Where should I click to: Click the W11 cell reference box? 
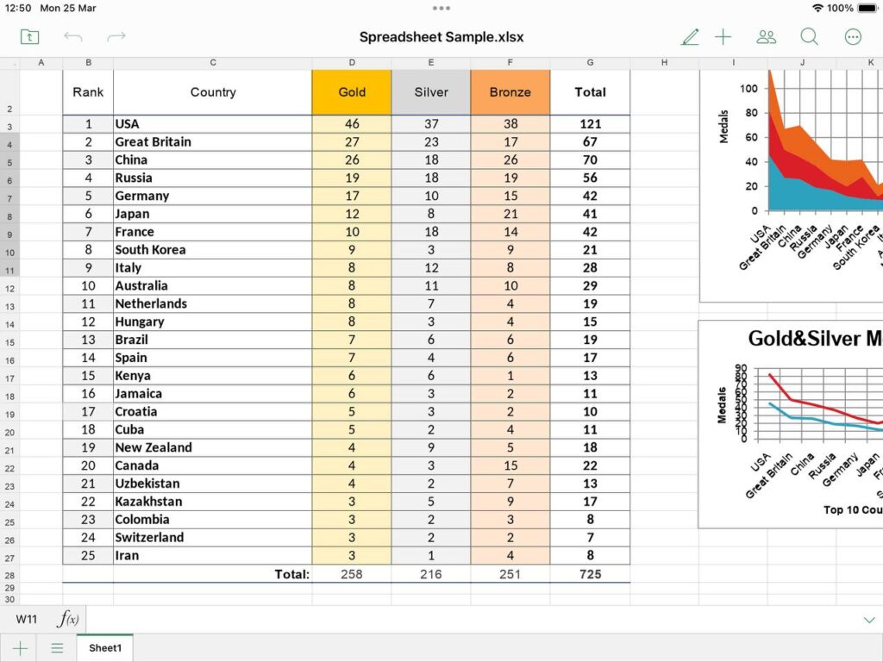(27, 619)
